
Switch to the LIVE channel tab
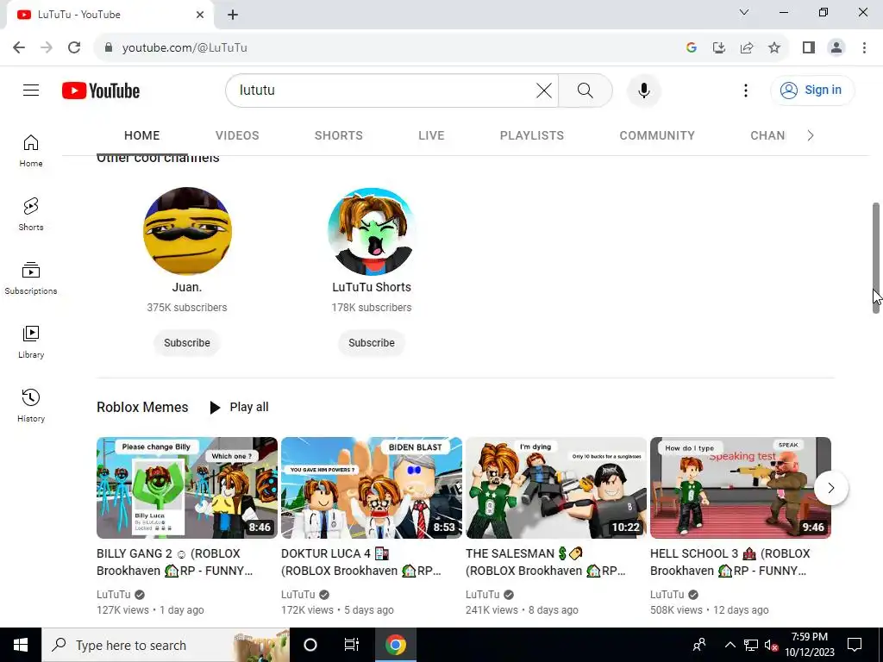click(x=431, y=135)
